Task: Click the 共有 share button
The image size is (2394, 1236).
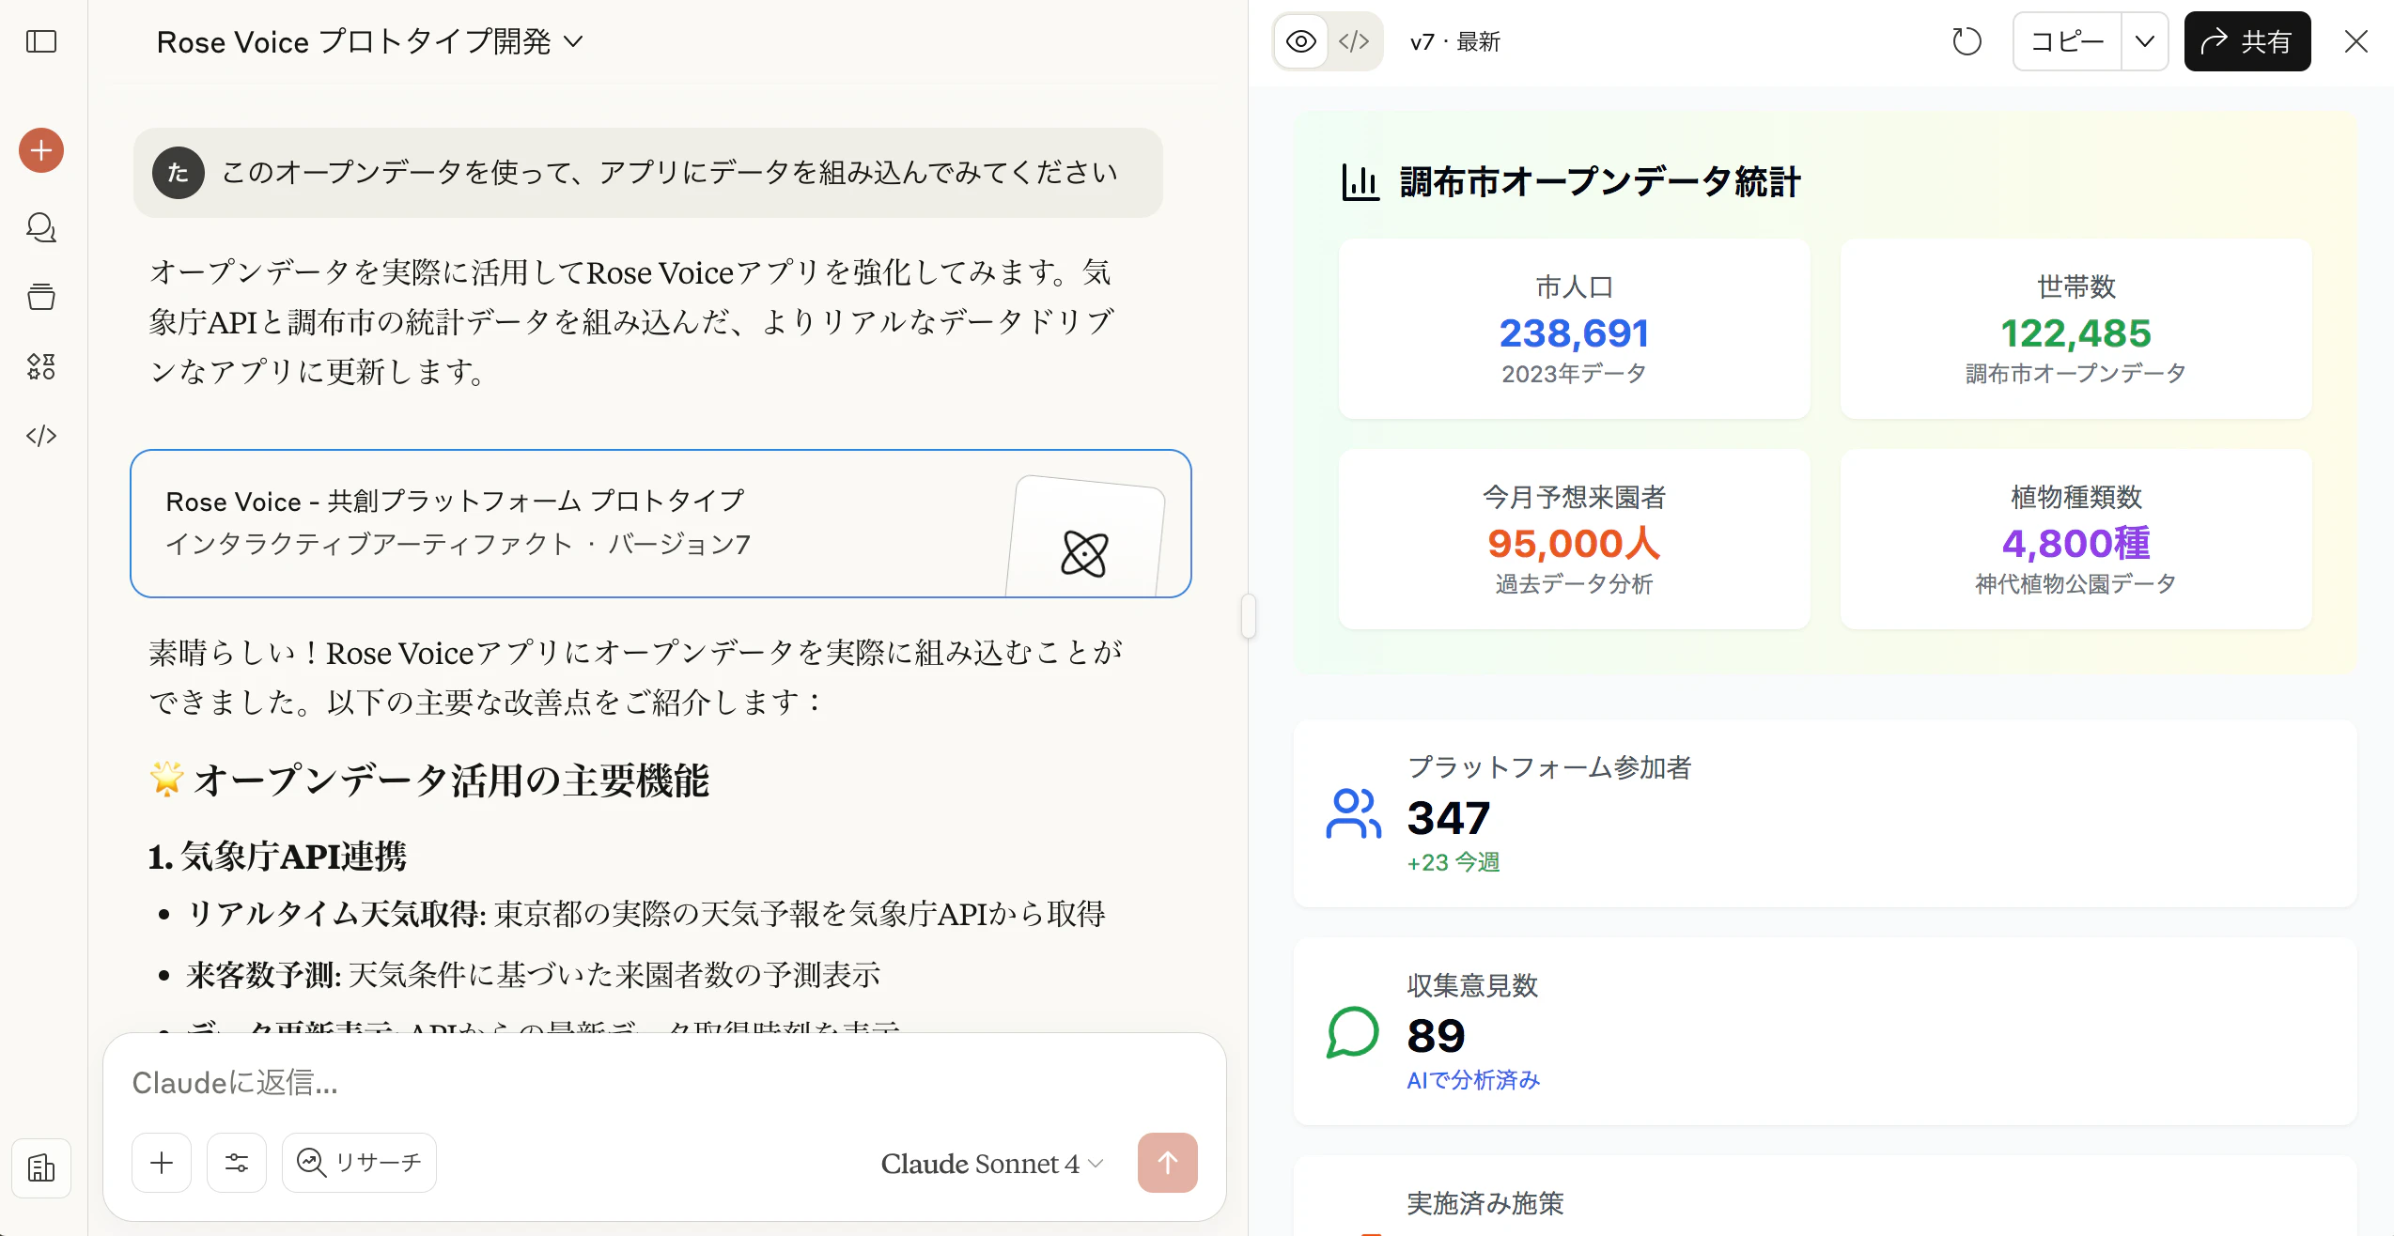Action: coord(2246,41)
